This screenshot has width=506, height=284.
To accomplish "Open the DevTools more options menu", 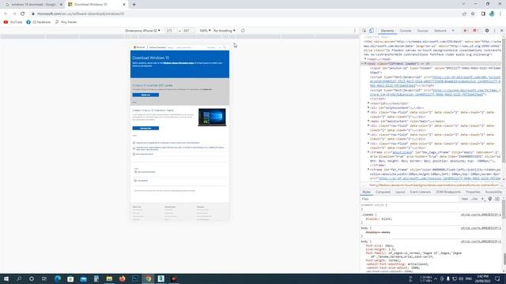I will [494, 31].
